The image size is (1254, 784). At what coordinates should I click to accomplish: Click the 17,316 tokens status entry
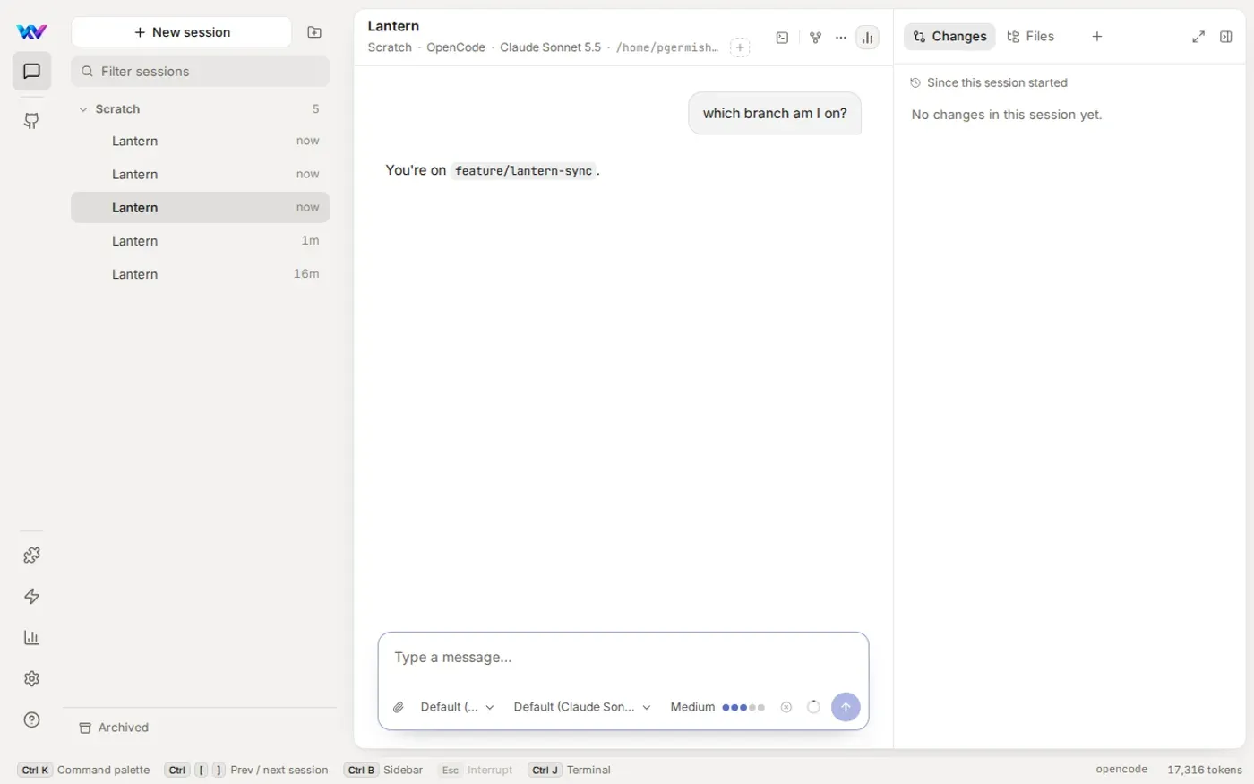(1205, 771)
